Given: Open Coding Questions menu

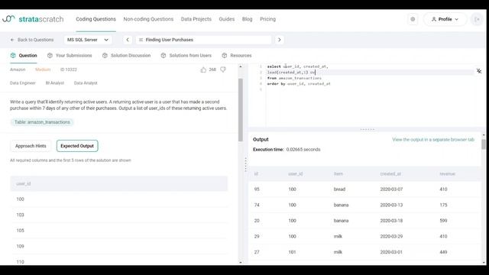Looking at the screenshot, I should coord(96,19).
